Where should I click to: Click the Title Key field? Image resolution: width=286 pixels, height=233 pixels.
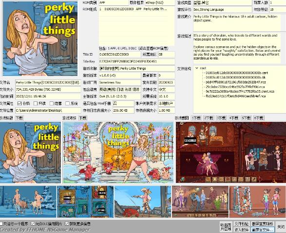(137, 61)
